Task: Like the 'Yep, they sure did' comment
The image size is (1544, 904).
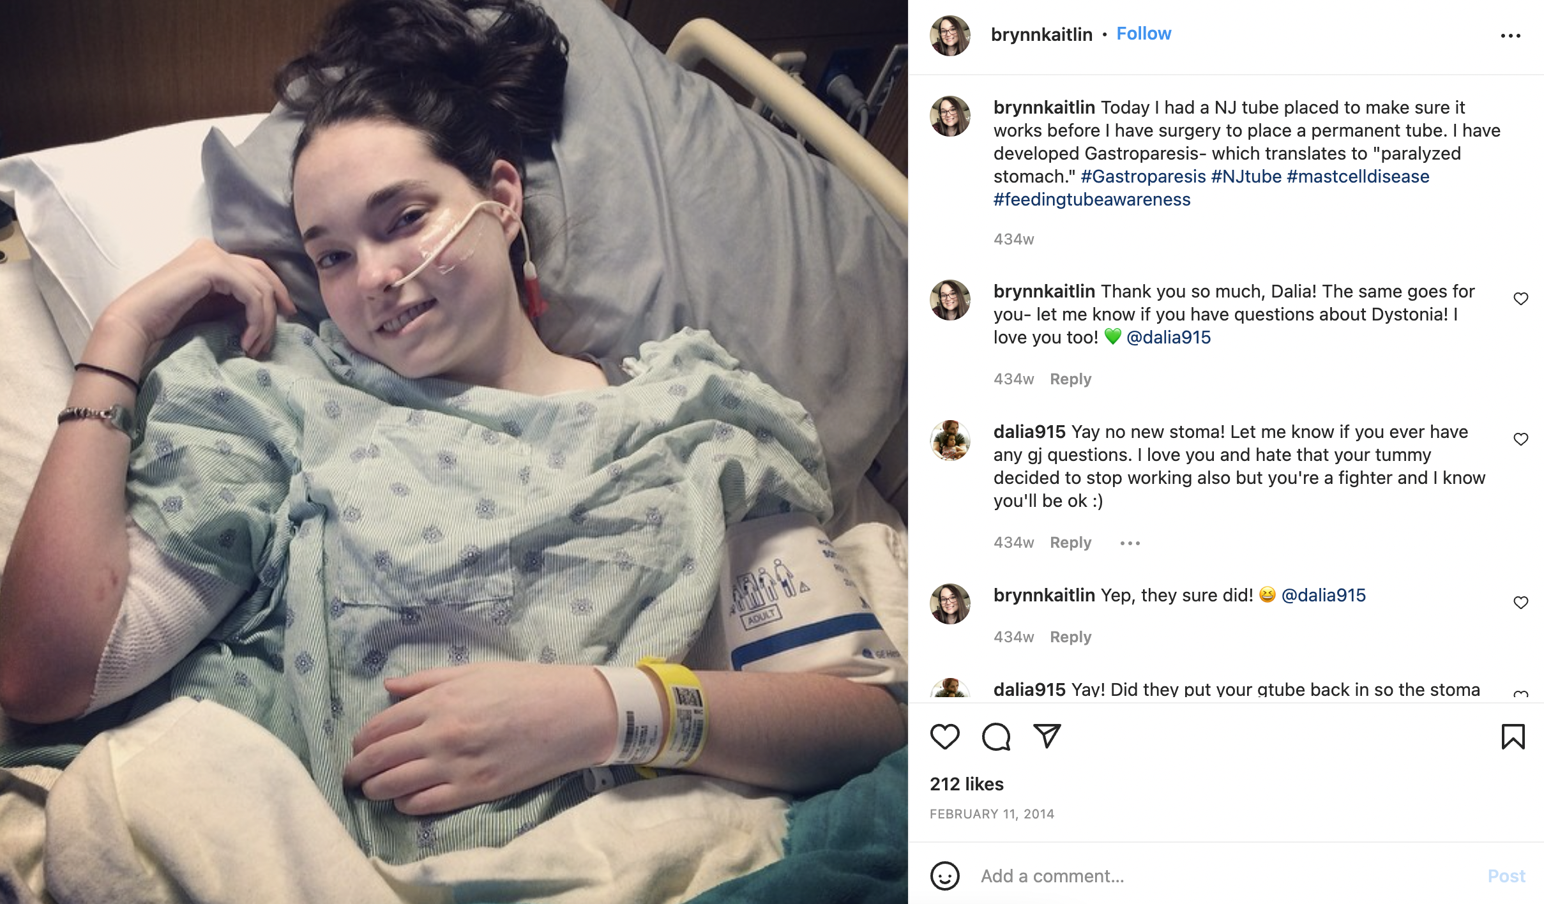Action: pyautogui.click(x=1521, y=603)
